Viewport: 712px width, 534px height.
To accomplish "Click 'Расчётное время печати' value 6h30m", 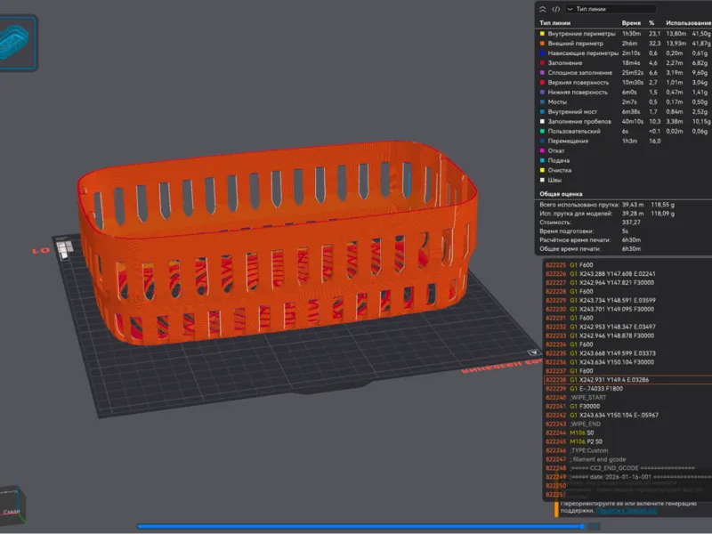I will click(631, 240).
